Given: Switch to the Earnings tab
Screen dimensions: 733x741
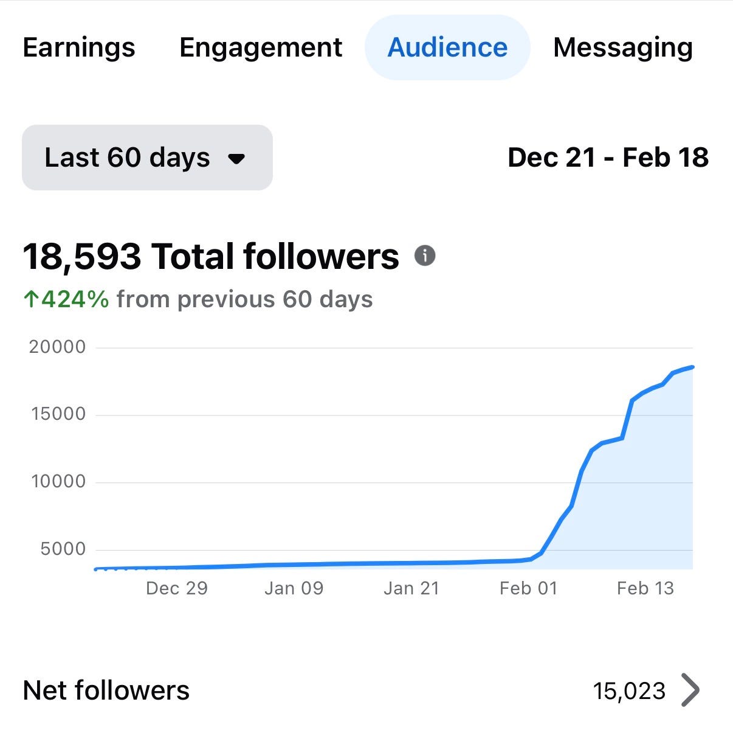Looking at the screenshot, I should click(79, 47).
